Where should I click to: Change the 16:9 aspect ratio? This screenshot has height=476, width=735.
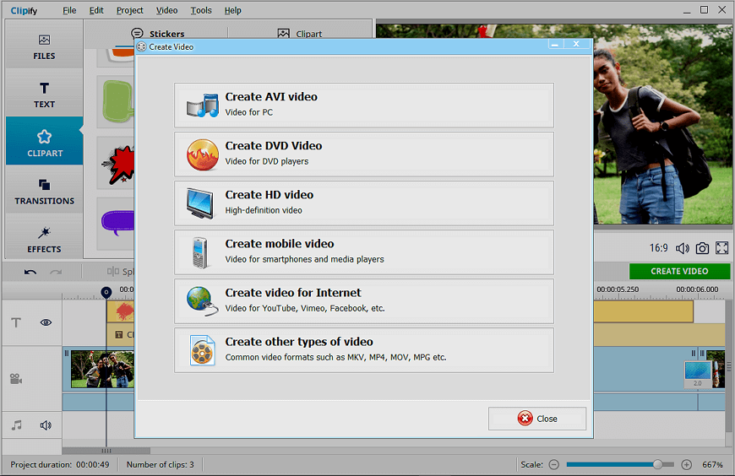pos(658,248)
